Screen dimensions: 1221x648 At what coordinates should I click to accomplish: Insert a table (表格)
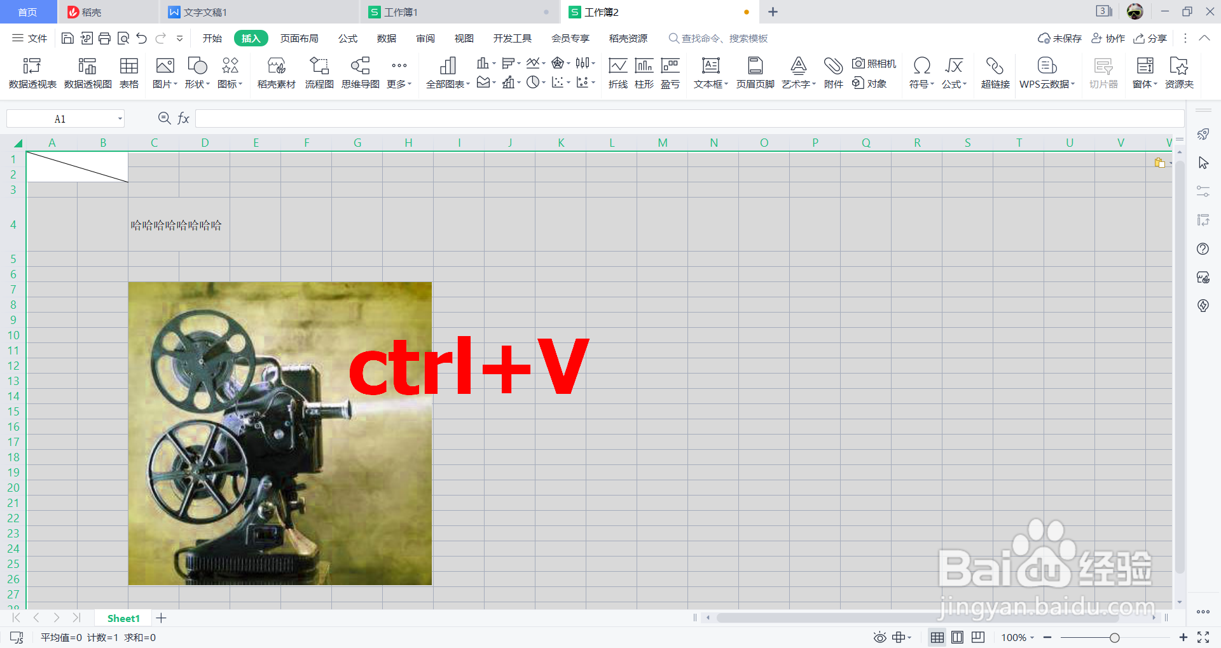pos(129,72)
